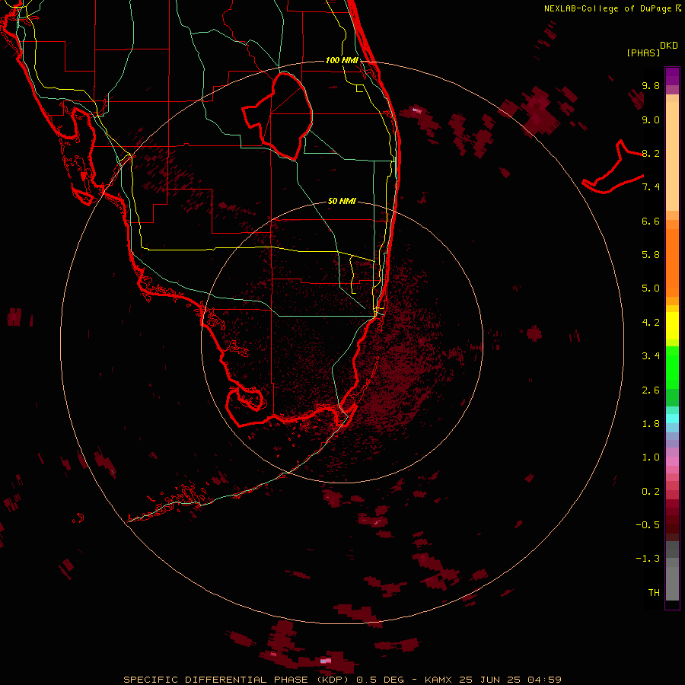Select the -0.5 scale label
685x685 pixels.
648,525
